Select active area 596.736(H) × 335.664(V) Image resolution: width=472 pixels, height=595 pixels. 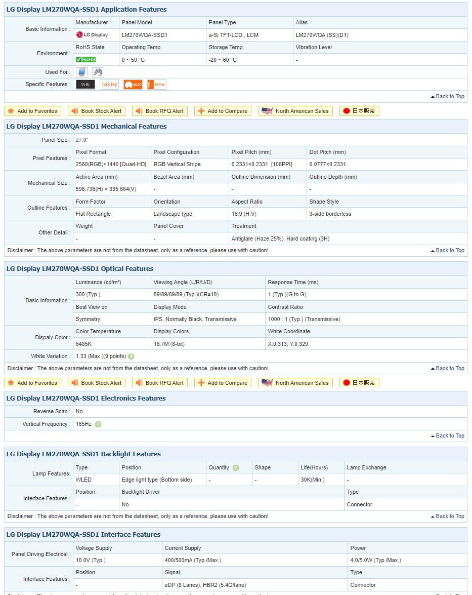(106, 189)
